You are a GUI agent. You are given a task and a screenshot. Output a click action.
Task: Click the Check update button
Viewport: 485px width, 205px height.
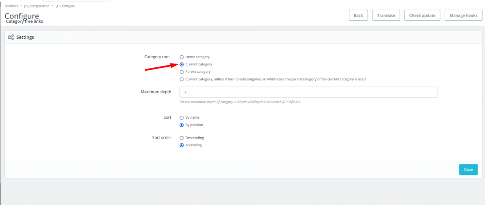(422, 16)
